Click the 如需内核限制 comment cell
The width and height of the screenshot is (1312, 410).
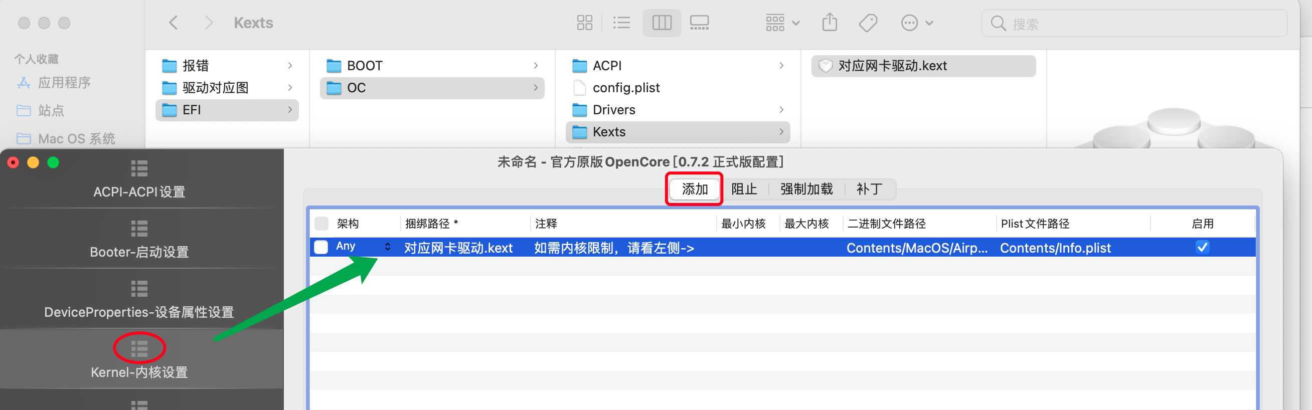pos(614,248)
